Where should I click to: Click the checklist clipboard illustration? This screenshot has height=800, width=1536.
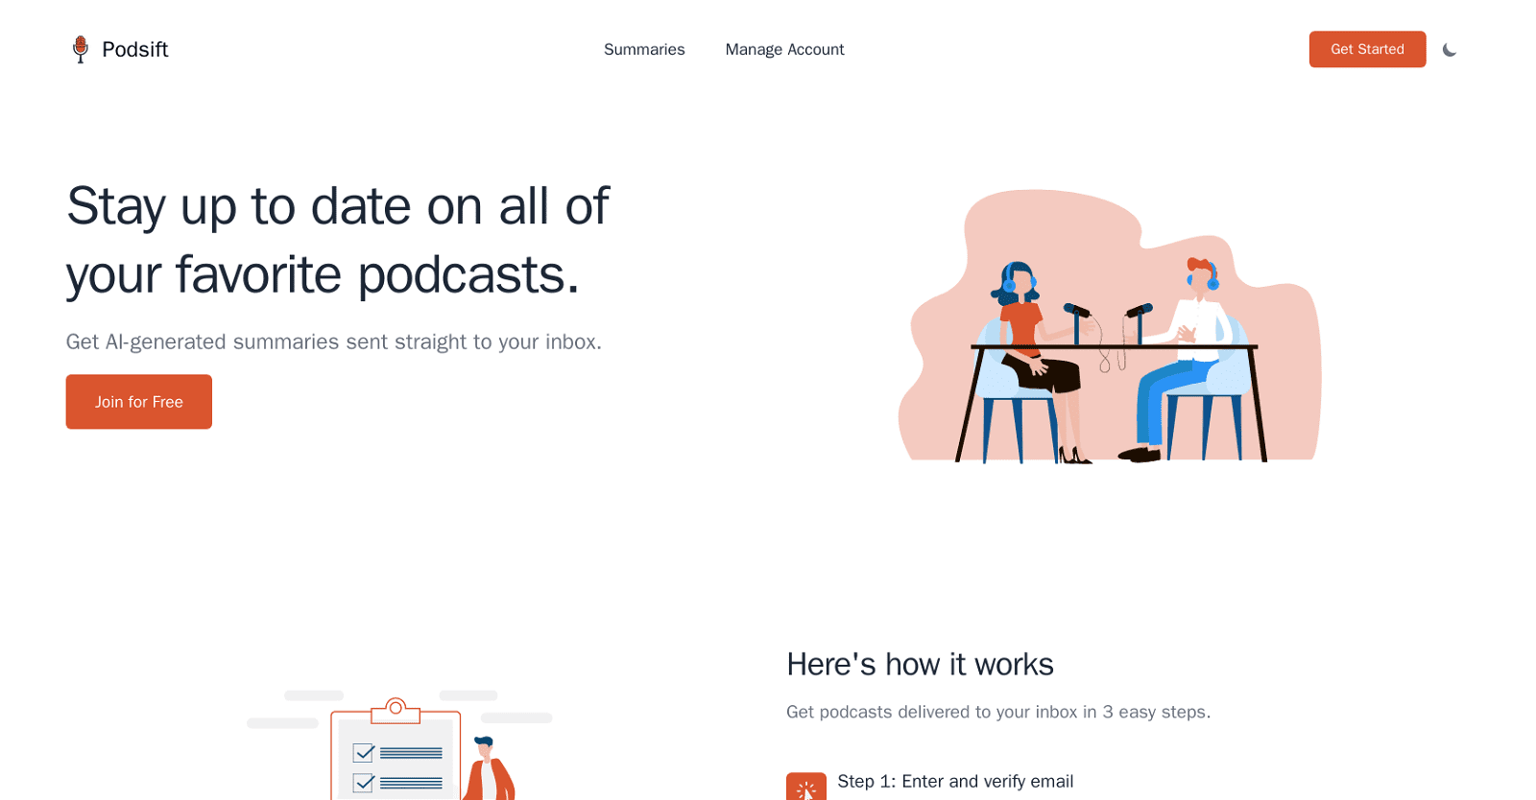399,745
